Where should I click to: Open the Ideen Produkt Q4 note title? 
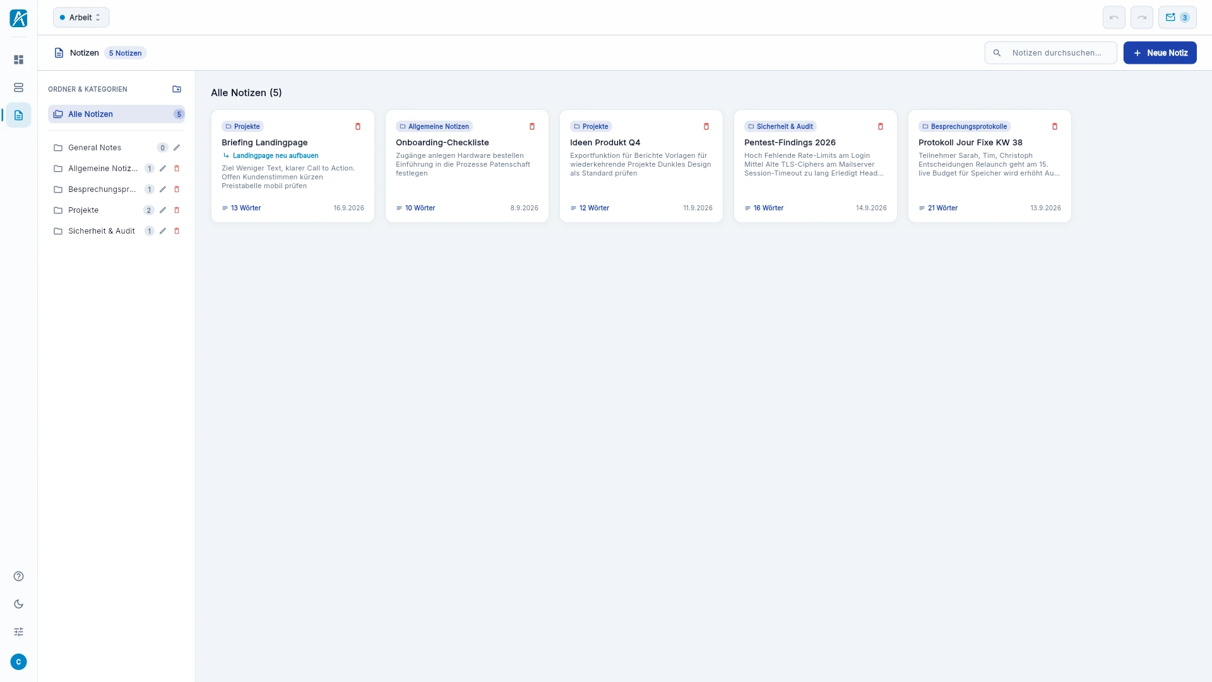pos(605,143)
